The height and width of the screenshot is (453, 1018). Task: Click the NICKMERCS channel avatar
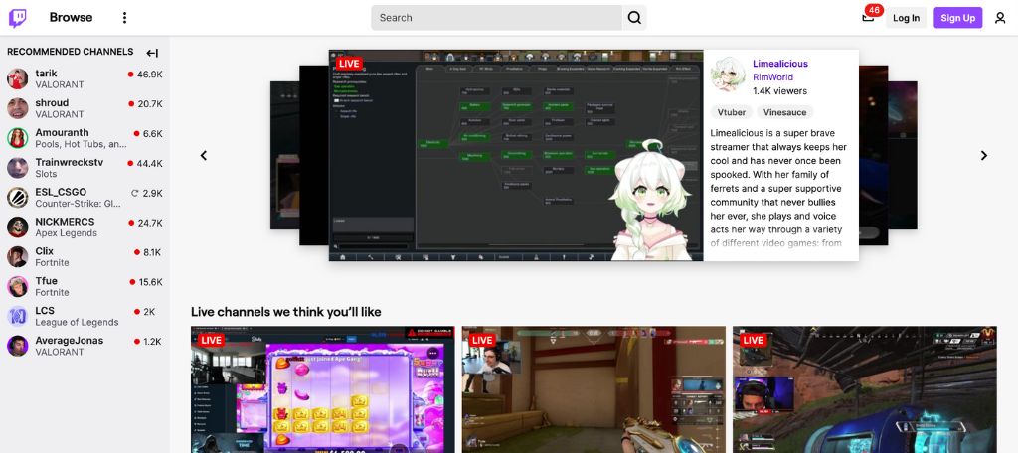coord(18,227)
